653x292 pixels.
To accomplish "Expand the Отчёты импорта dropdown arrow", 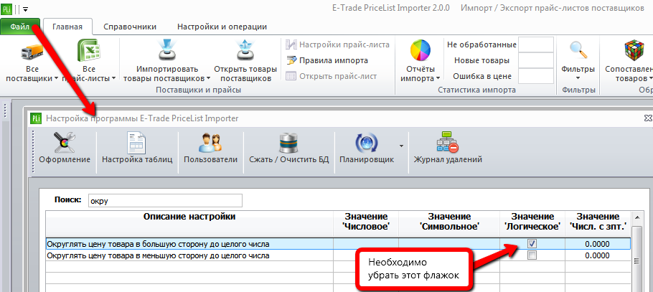I will 438,79.
